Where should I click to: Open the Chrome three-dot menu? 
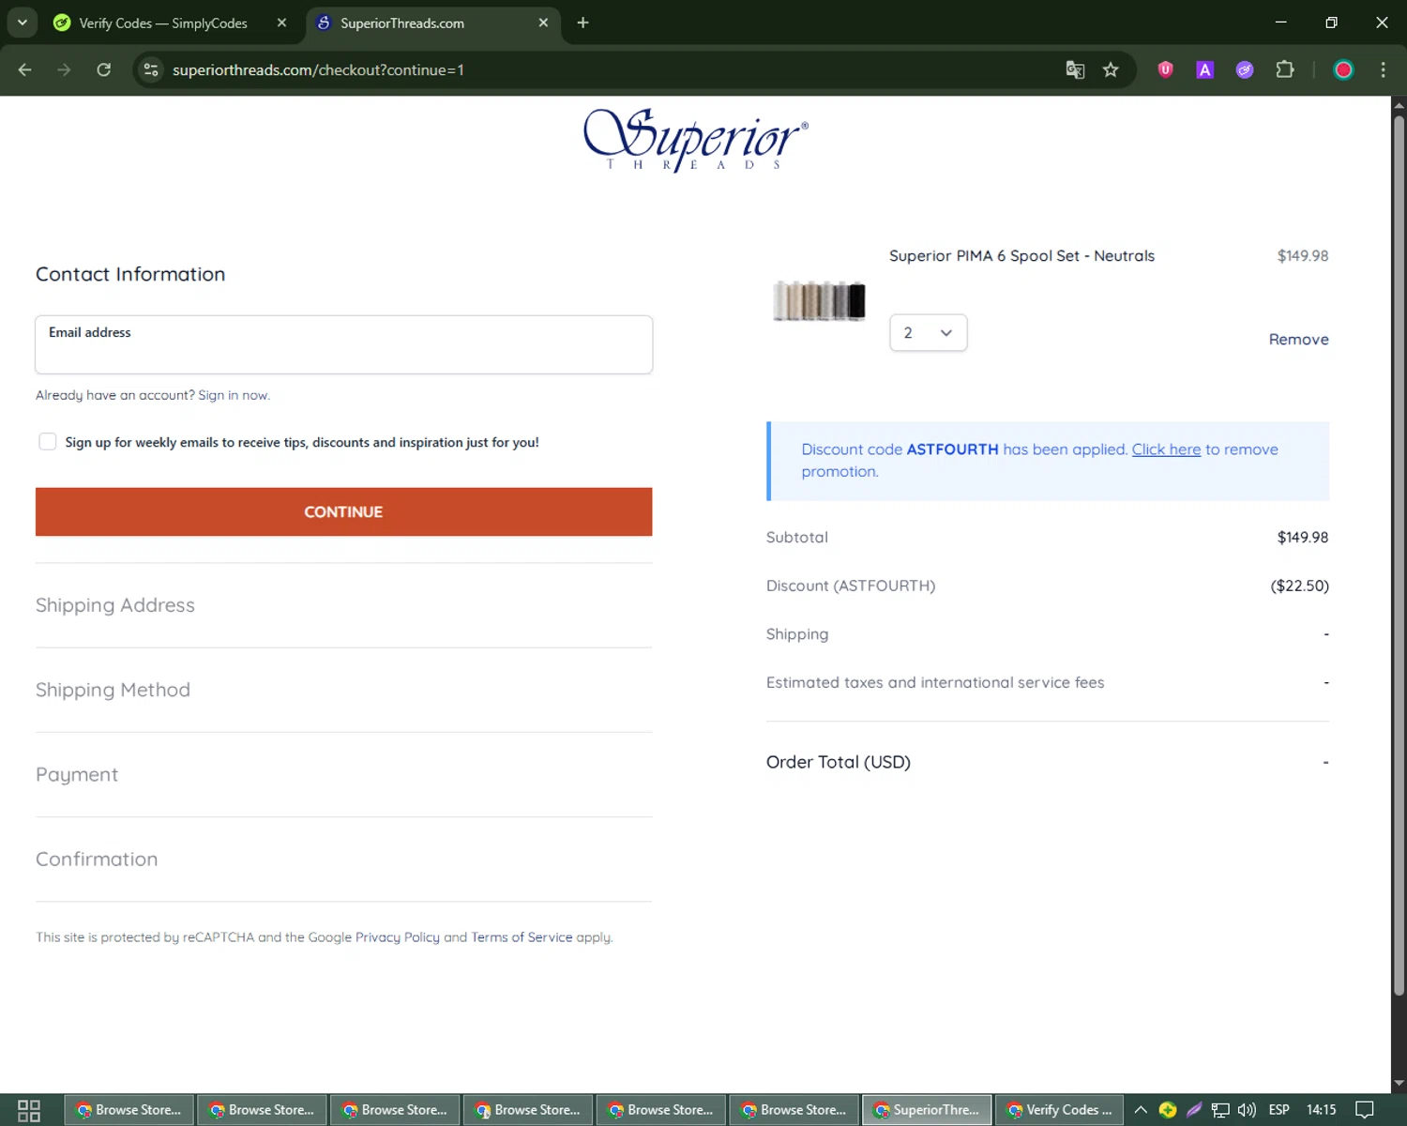[1383, 69]
